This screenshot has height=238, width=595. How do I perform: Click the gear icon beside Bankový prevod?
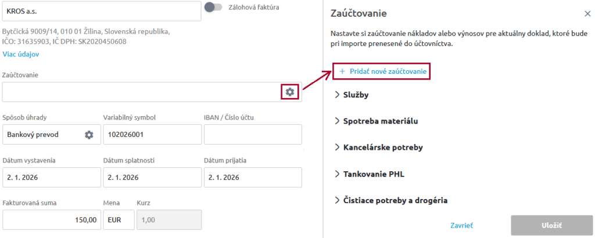[x=89, y=135]
